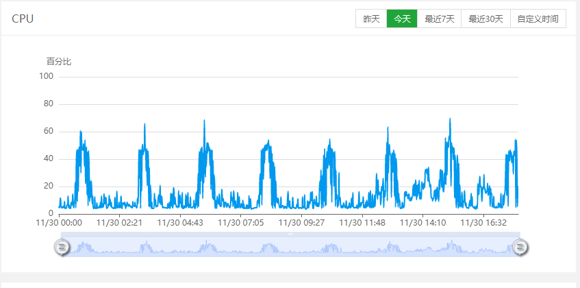The width and height of the screenshot is (580, 288).
Task: Click the left zoom slider handle
Action: point(62,247)
